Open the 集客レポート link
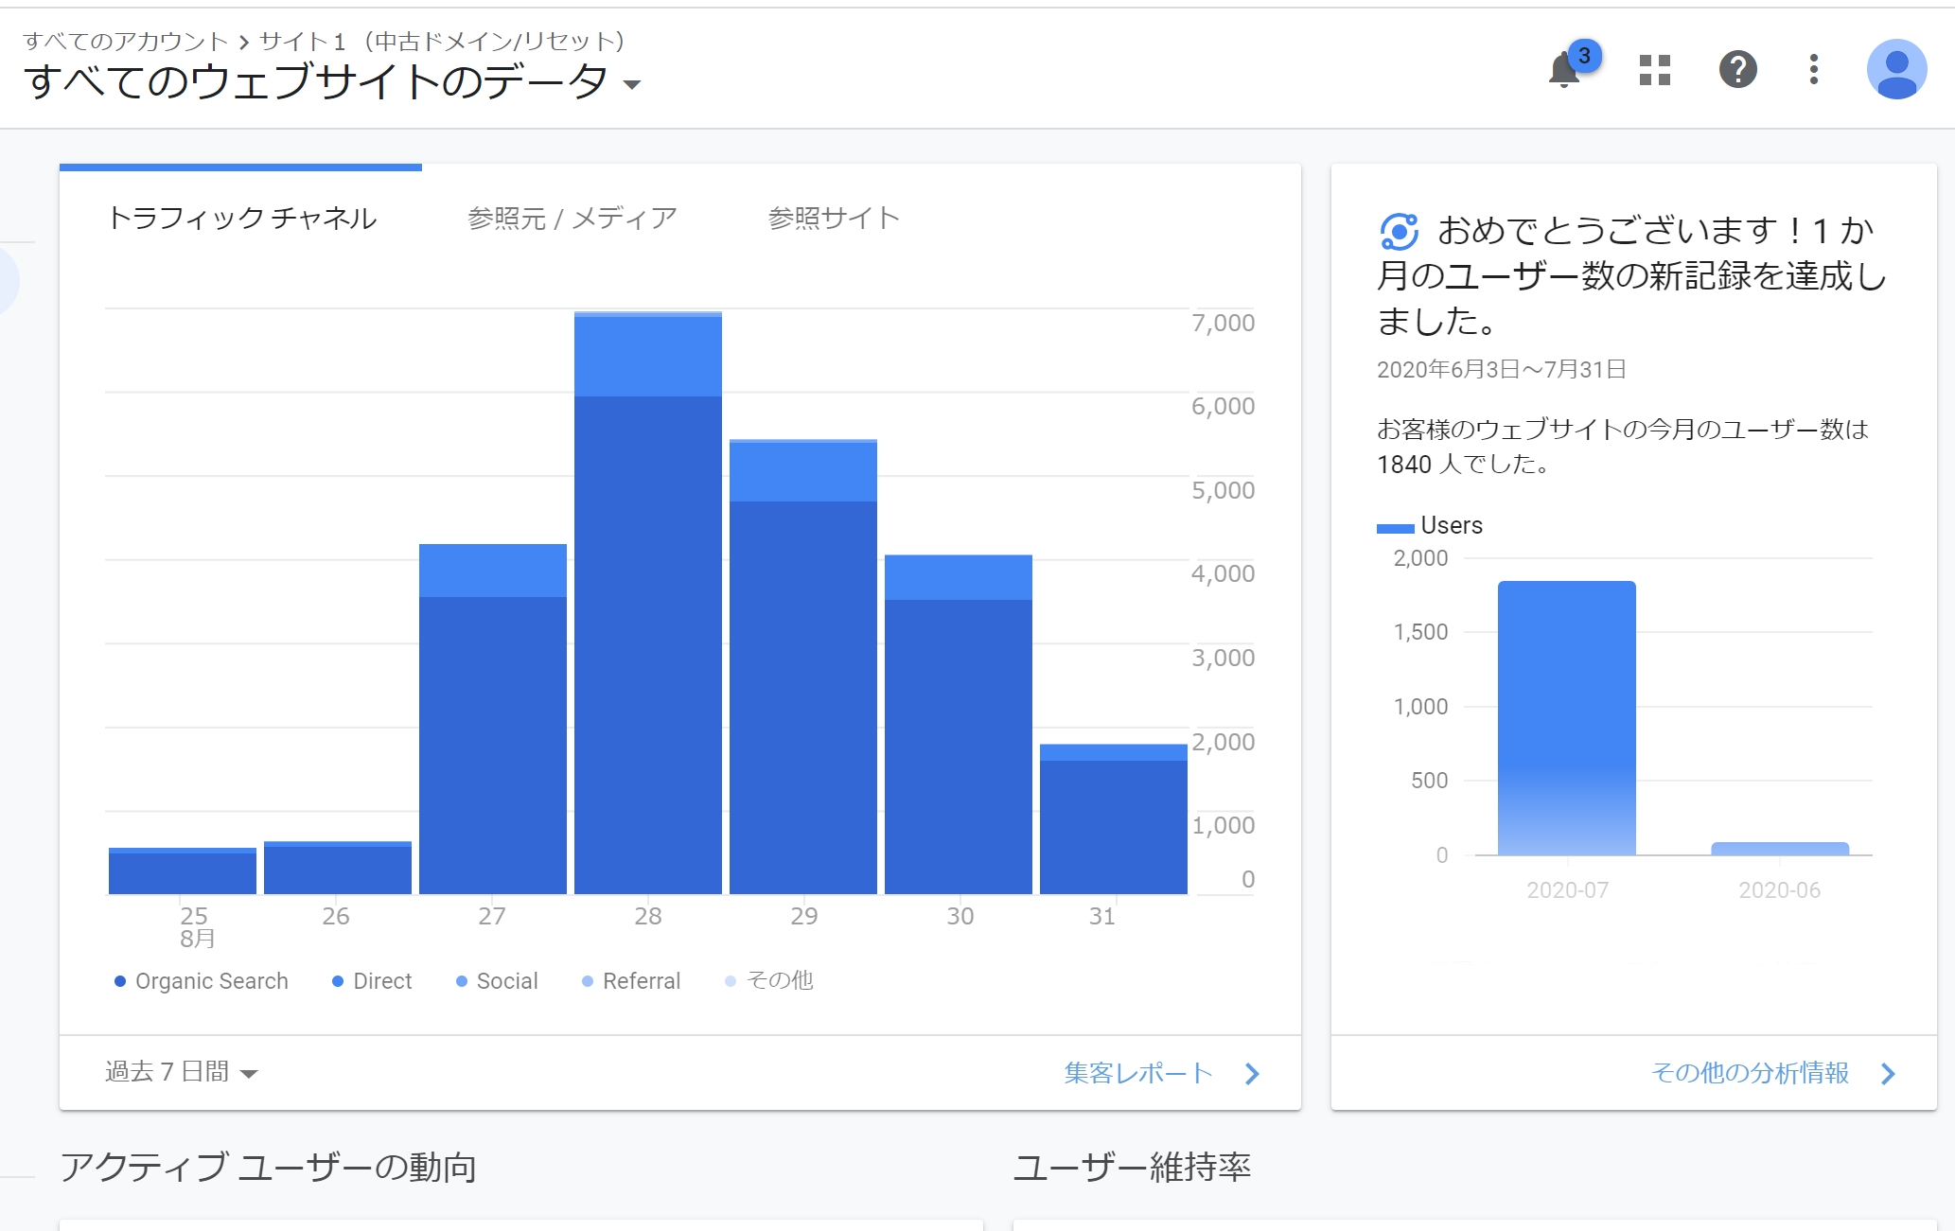 [1138, 1072]
